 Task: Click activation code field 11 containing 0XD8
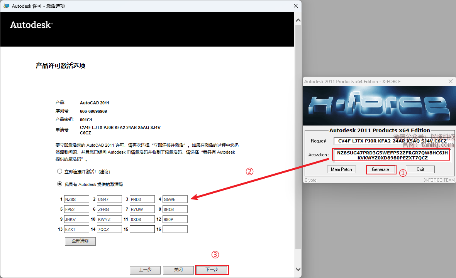point(142,219)
